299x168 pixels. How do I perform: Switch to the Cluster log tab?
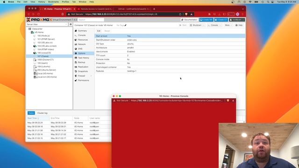(x=43, y=113)
